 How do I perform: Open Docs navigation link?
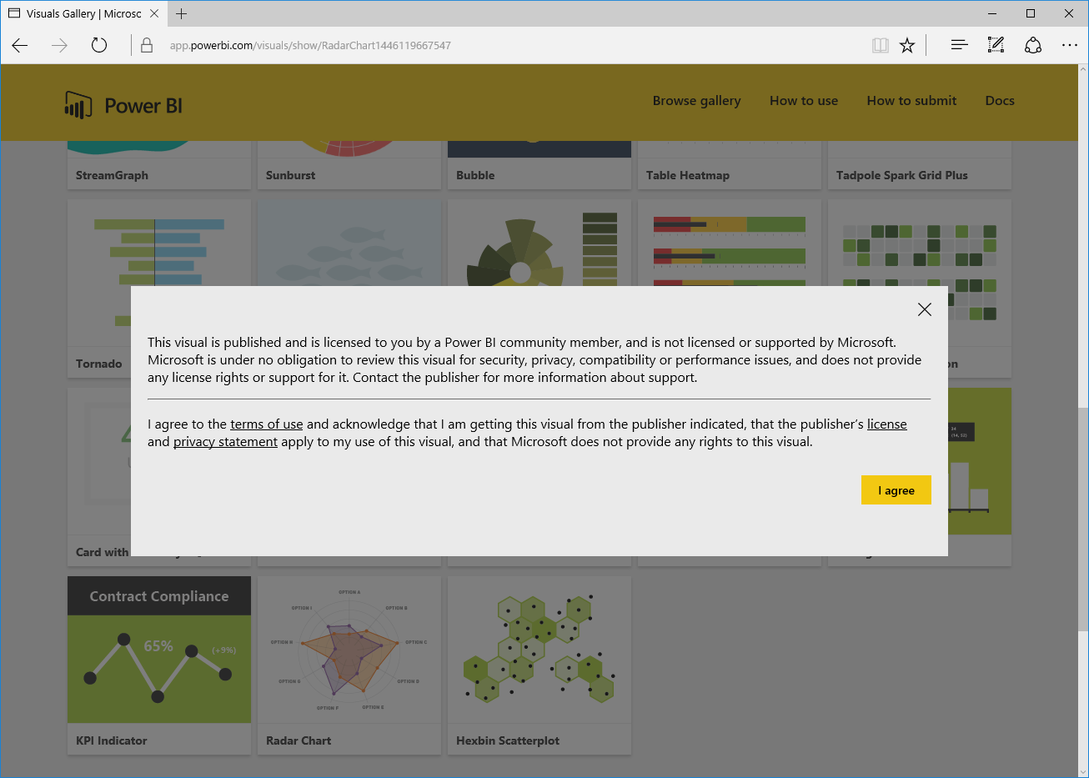click(x=1000, y=101)
